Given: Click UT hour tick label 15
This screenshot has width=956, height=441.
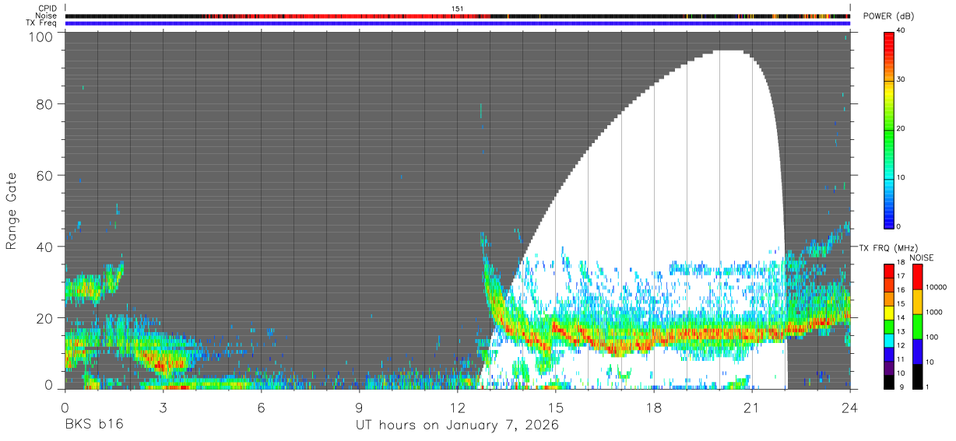Looking at the screenshot, I should pos(556,408).
